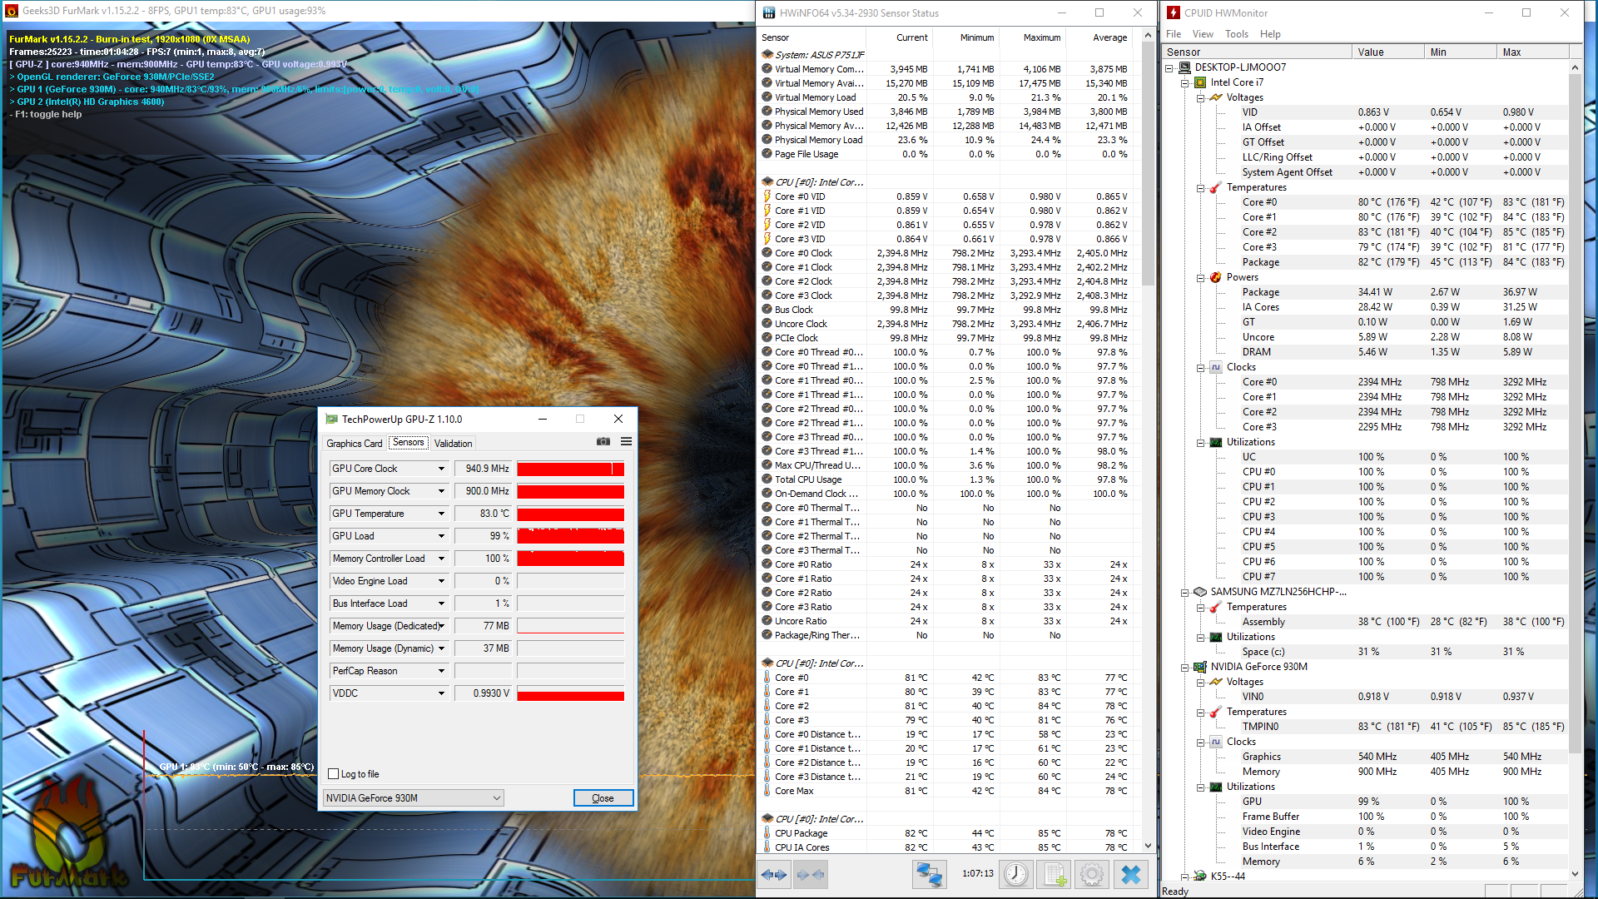Viewport: 1598px width, 899px height.
Task: Open GPU Memory Clock sensor dropdown
Action: coord(442,491)
